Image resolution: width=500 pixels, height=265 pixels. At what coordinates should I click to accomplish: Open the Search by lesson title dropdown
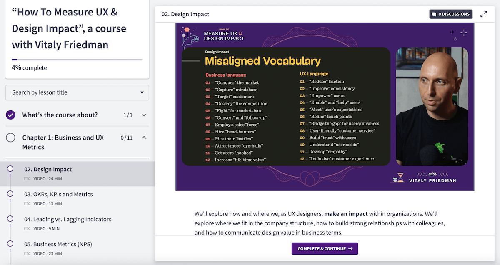tap(77, 92)
